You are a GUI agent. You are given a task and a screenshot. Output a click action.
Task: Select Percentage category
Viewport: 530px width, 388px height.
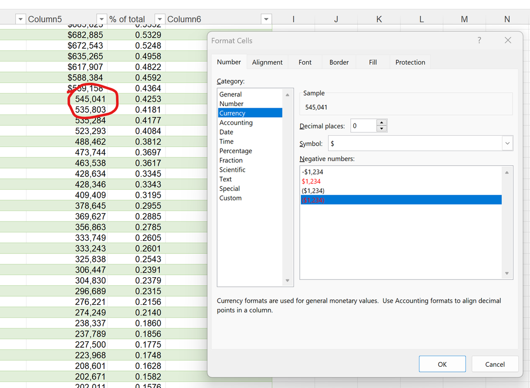pos(250,151)
